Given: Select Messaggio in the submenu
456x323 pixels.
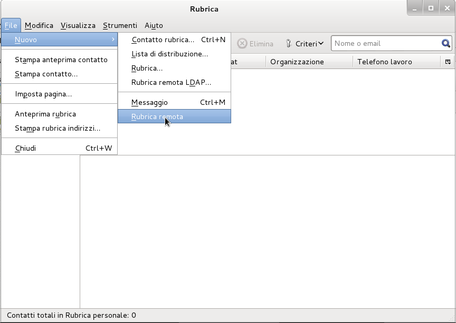Looking at the screenshot, I should click(x=149, y=102).
